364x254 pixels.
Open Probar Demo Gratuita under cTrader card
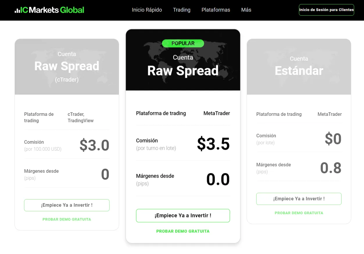(67, 219)
